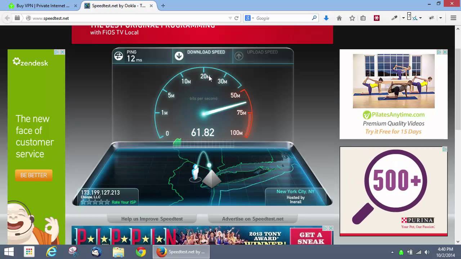Click the Purina 500+ advertisement

point(394,191)
